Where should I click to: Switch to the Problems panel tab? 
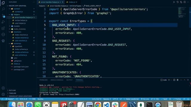[x=44, y=80]
